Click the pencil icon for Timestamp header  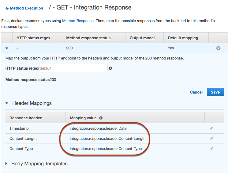tap(211, 129)
